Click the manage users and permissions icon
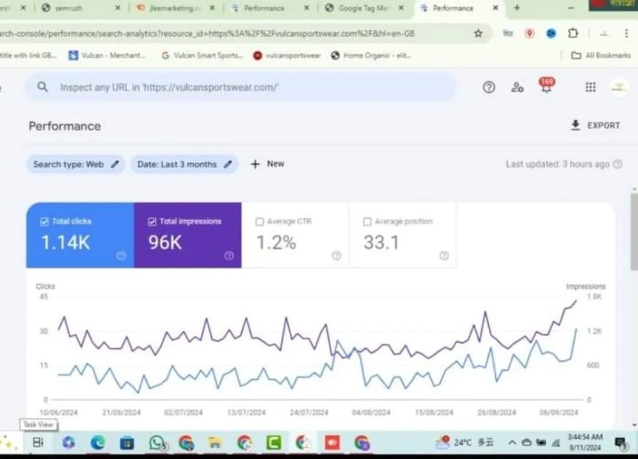Image resolution: width=638 pixels, height=459 pixels. pos(517,87)
